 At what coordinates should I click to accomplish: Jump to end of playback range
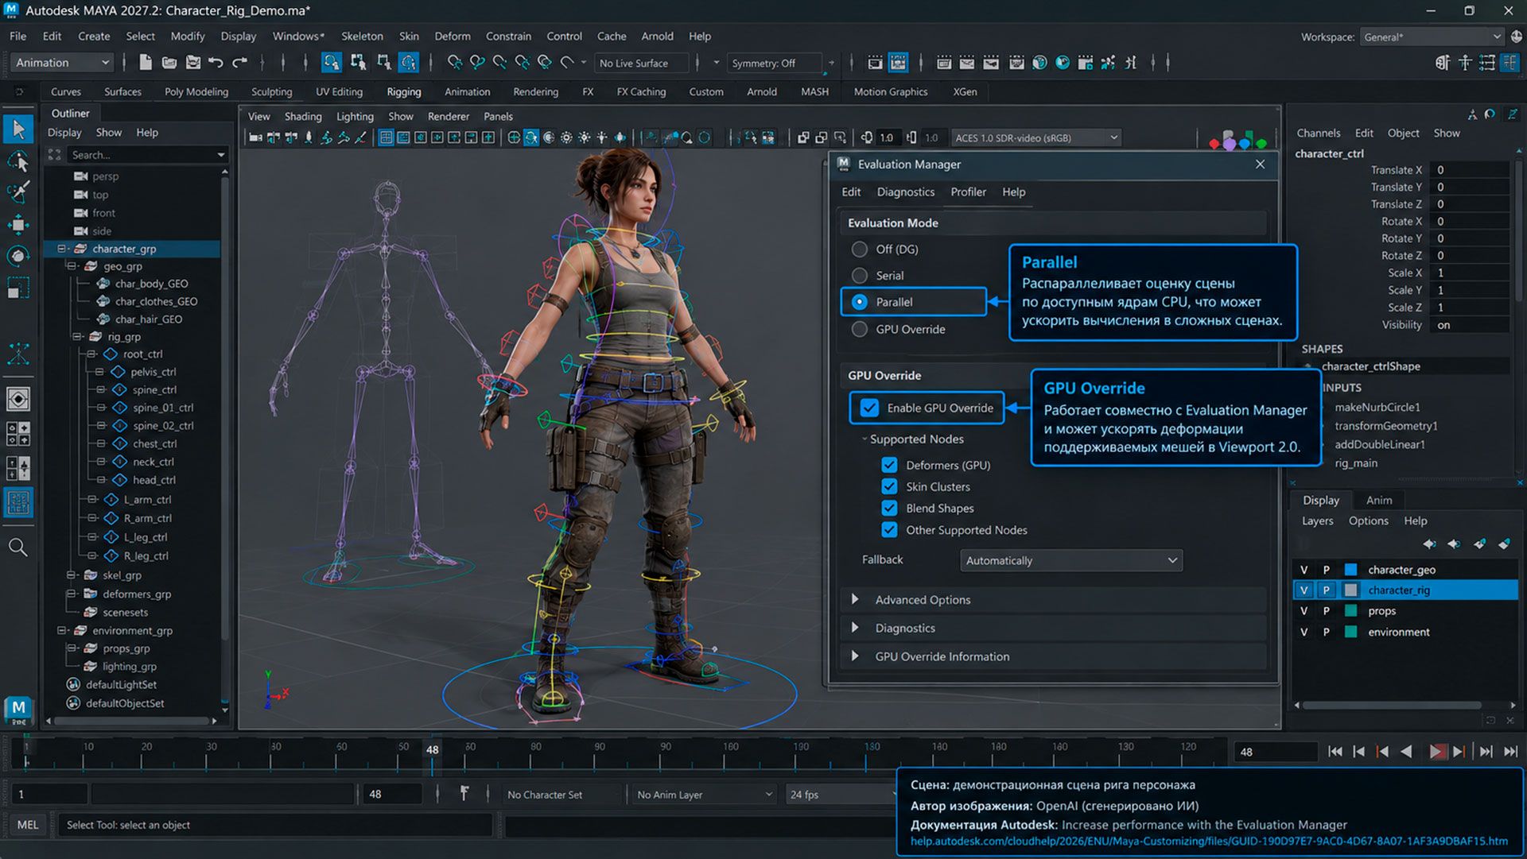pyautogui.click(x=1510, y=751)
